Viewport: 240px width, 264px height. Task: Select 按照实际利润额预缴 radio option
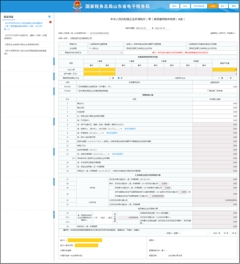(x=90, y=44)
